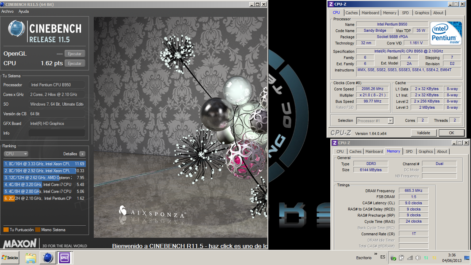471x265 pixels.
Task: Select ranking row 5 Core i7 2.80 GHz
Action: click(x=44, y=192)
